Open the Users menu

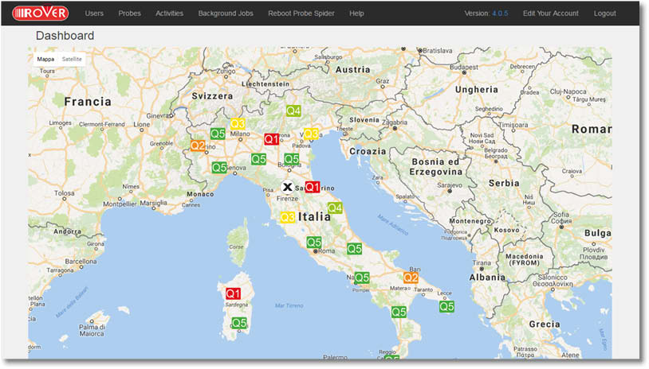[x=94, y=14]
